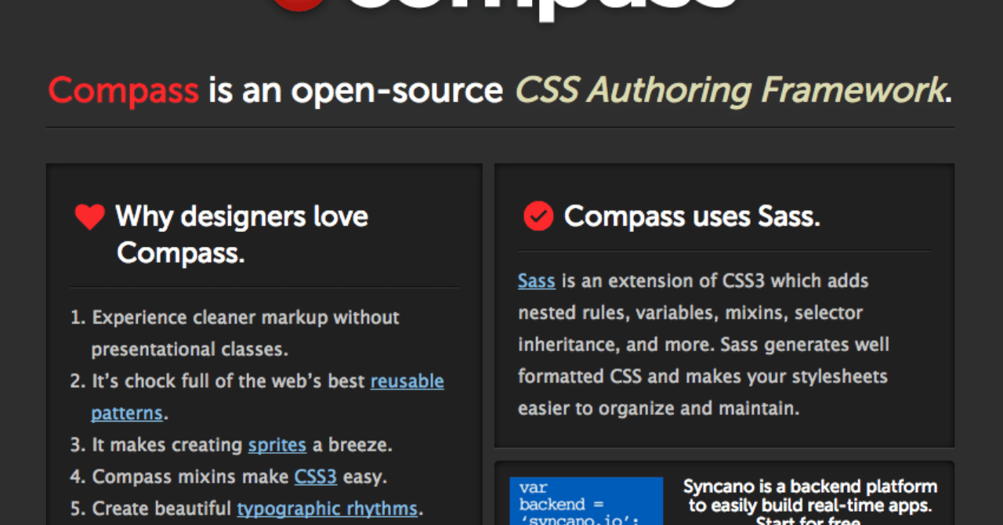Click the red checkmark circle icon
Image resolution: width=1003 pixels, height=525 pixels.
click(538, 216)
